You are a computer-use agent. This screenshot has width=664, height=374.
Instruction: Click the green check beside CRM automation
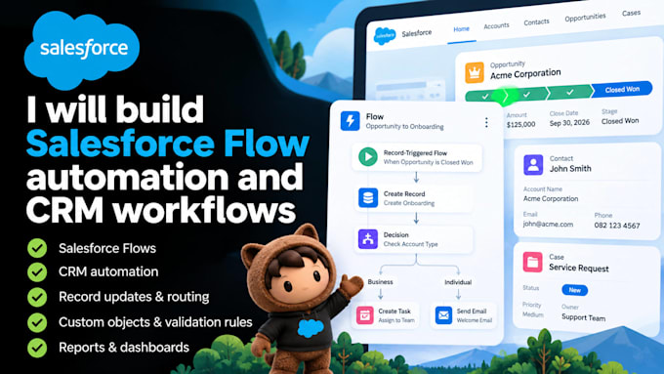[x=37, y=271]
